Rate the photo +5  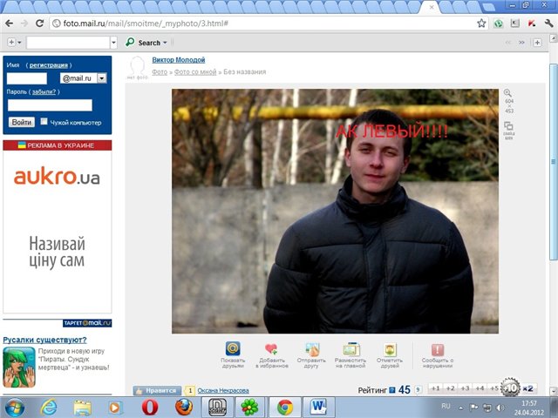coord(494,388)
